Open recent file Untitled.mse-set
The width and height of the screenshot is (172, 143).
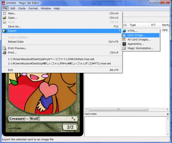62,59
